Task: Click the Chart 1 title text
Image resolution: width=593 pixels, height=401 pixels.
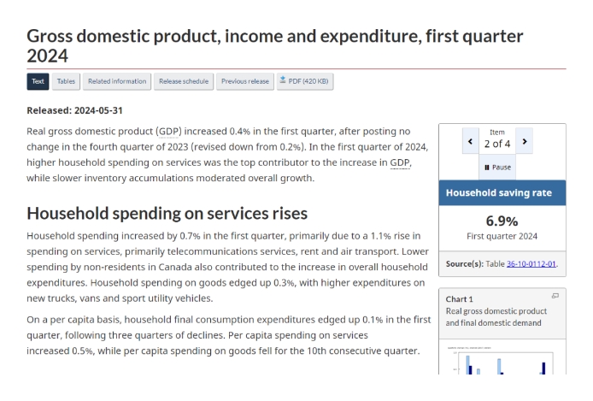Action: click(x=496, y=317)
